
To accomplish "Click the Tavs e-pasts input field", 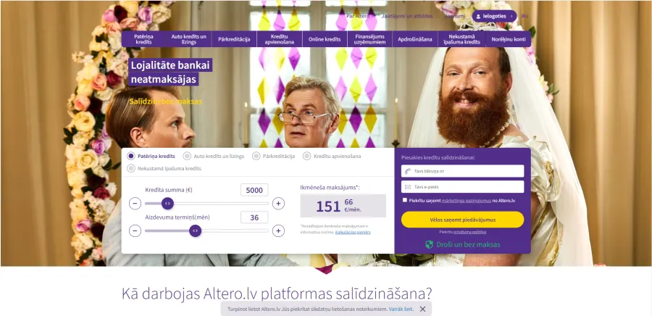I will [462, 187].
